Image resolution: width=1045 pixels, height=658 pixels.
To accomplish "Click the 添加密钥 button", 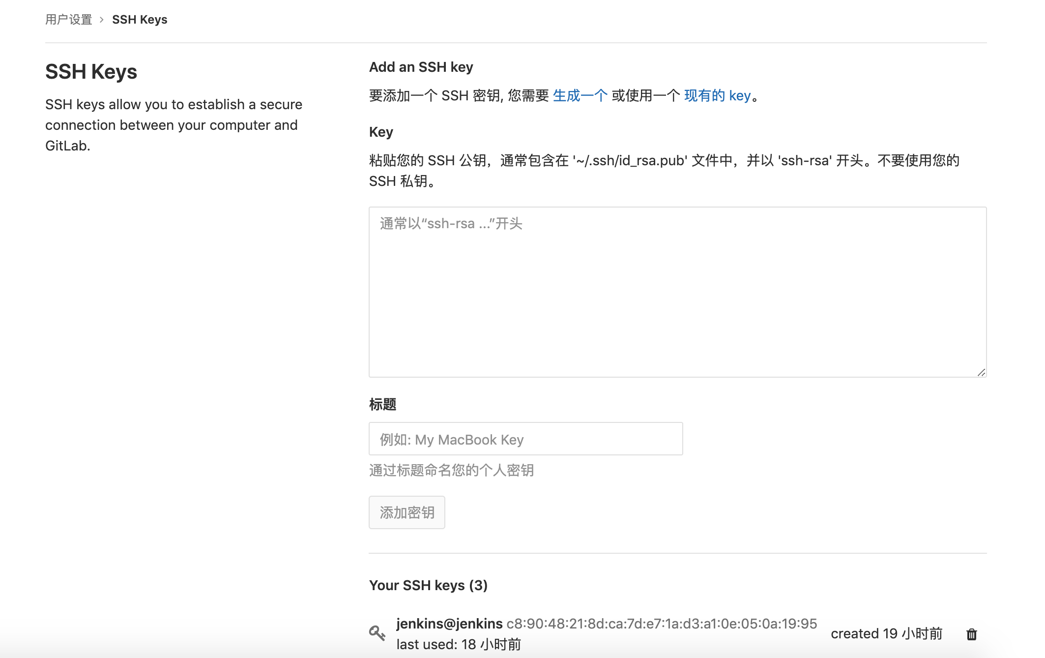I will point(407,512).
